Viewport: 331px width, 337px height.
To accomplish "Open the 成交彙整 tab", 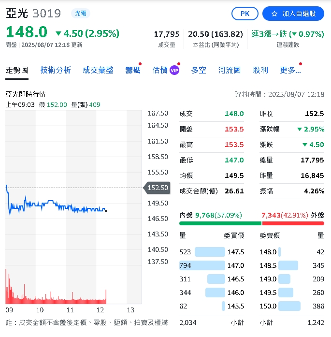I will (x=98, y=70).
